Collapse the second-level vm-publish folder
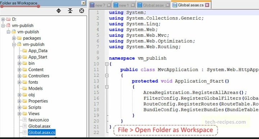 coord(8,32)
